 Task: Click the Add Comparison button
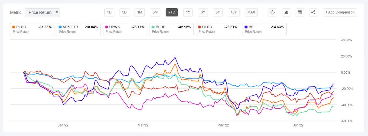coord(340,12)
